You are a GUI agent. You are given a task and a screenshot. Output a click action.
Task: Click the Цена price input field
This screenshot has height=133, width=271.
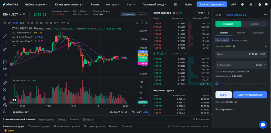tap(241, 54)
